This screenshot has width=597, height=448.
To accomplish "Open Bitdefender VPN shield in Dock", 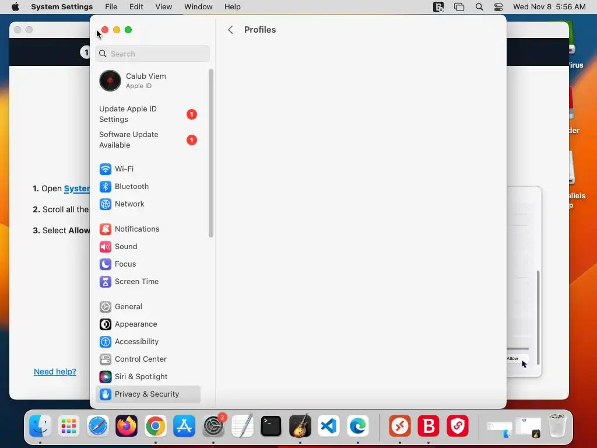I will 457,426.
